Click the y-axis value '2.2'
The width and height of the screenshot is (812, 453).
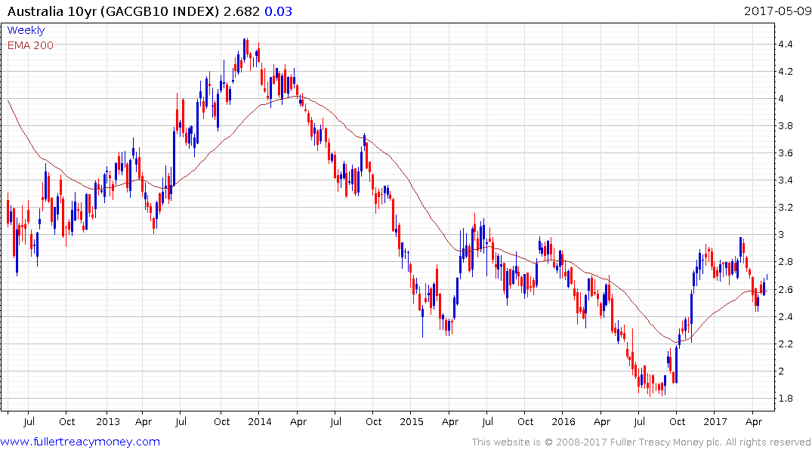785,344
